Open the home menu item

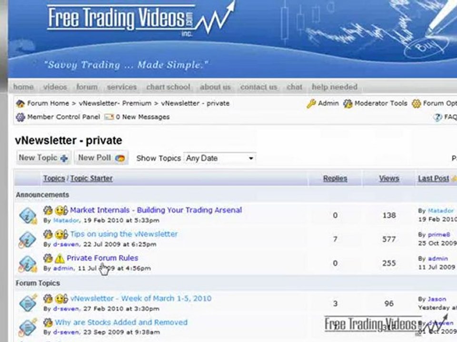(x=23, y=87)
